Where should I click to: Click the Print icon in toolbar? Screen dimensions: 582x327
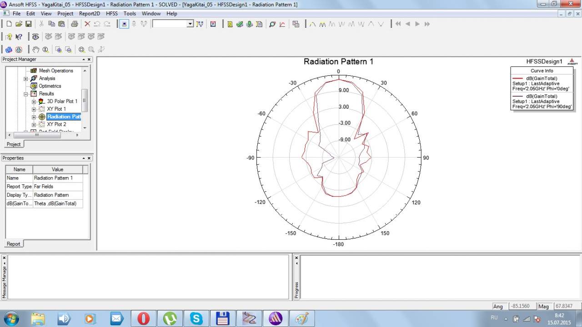tap(74, 24)
